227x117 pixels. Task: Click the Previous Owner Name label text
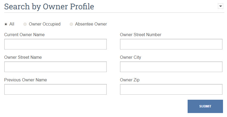[x=26, y=80]
